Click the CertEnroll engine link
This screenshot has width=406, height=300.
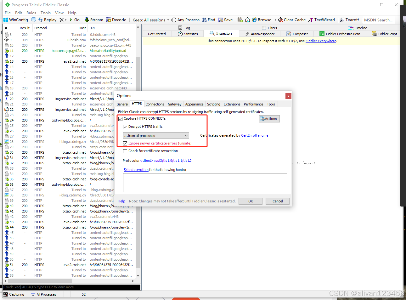click(255, 135)
